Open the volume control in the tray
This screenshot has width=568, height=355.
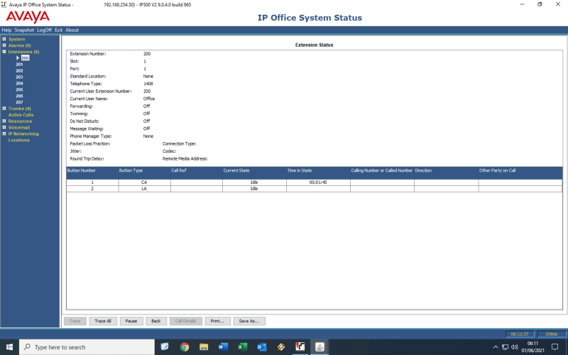514,347
